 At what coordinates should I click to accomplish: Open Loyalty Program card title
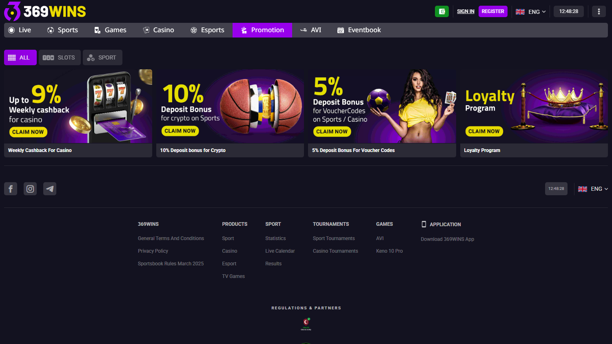click(x=482, y=150)
